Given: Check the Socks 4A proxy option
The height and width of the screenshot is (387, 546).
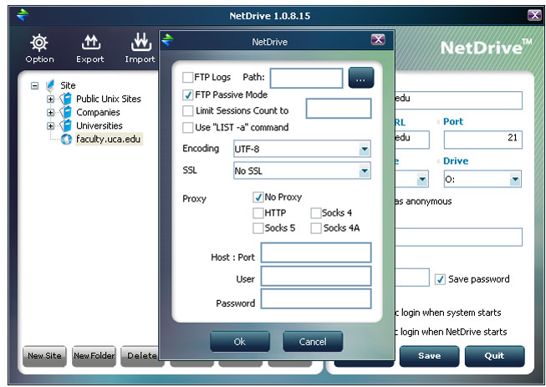Looking at the screenshot, I should pos(316,228).
